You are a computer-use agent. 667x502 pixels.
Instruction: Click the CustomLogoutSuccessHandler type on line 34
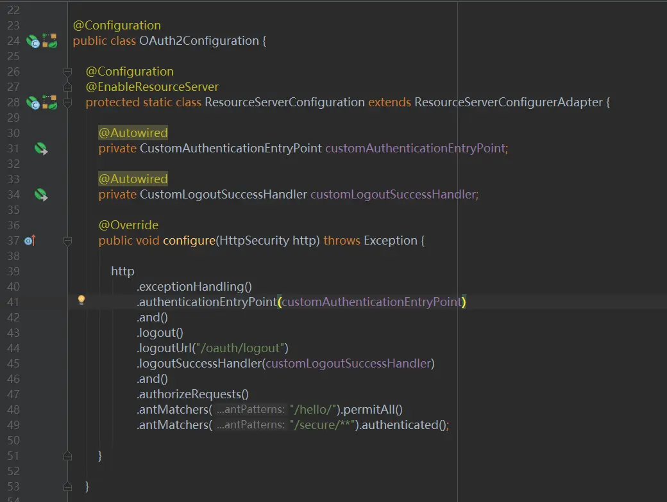(224, 195)
